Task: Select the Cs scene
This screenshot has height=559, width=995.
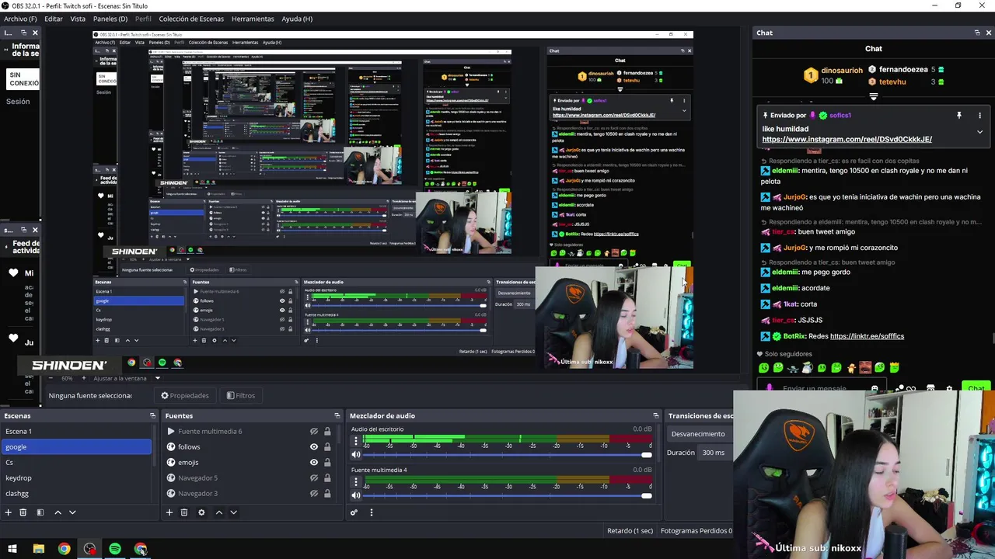Action: click(76, 463)
